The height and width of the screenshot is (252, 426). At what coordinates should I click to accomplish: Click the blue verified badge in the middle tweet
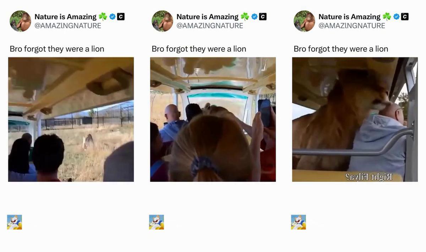click(x=254, y=16)
